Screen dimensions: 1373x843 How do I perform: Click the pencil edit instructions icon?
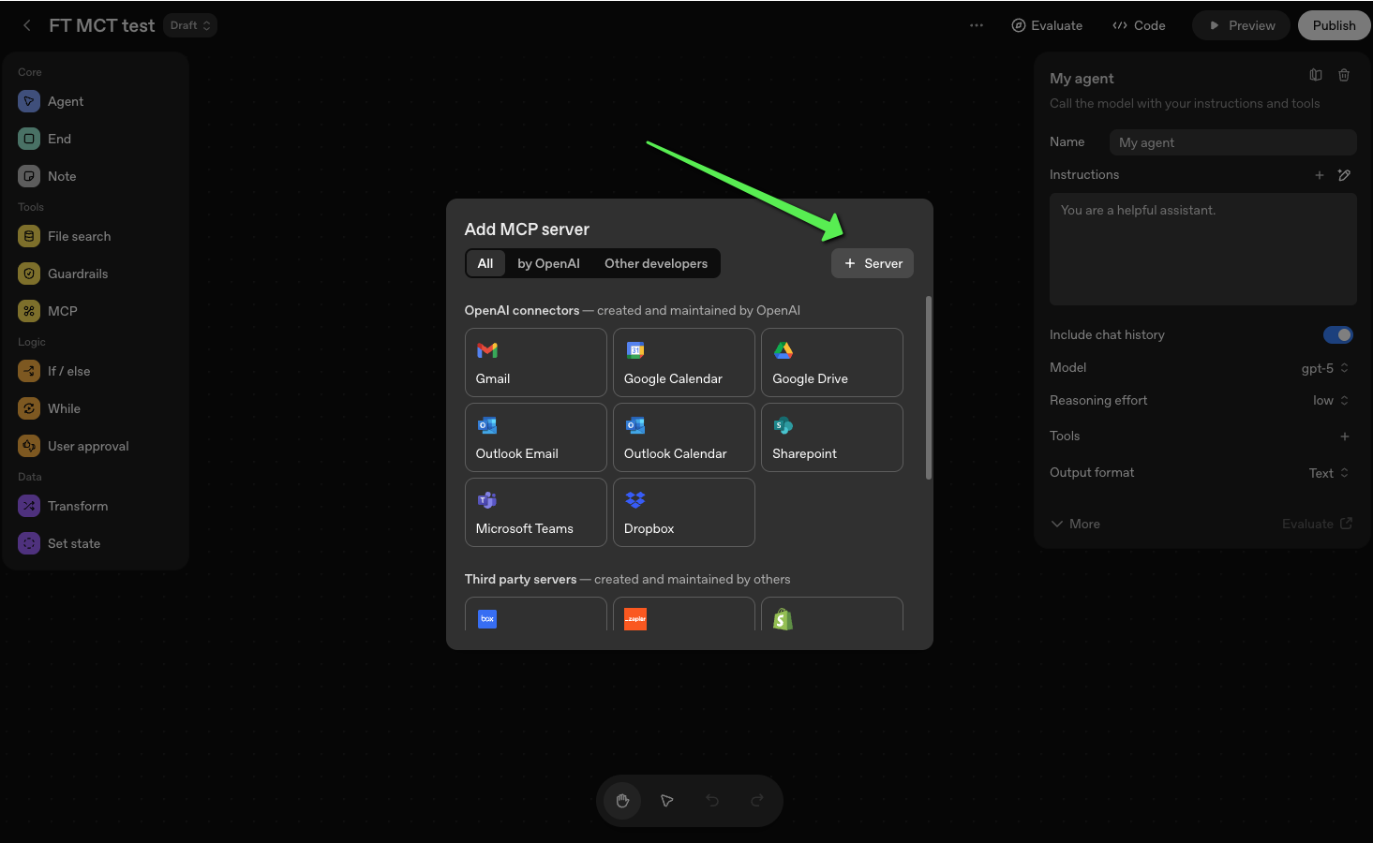pos(1344,175)
